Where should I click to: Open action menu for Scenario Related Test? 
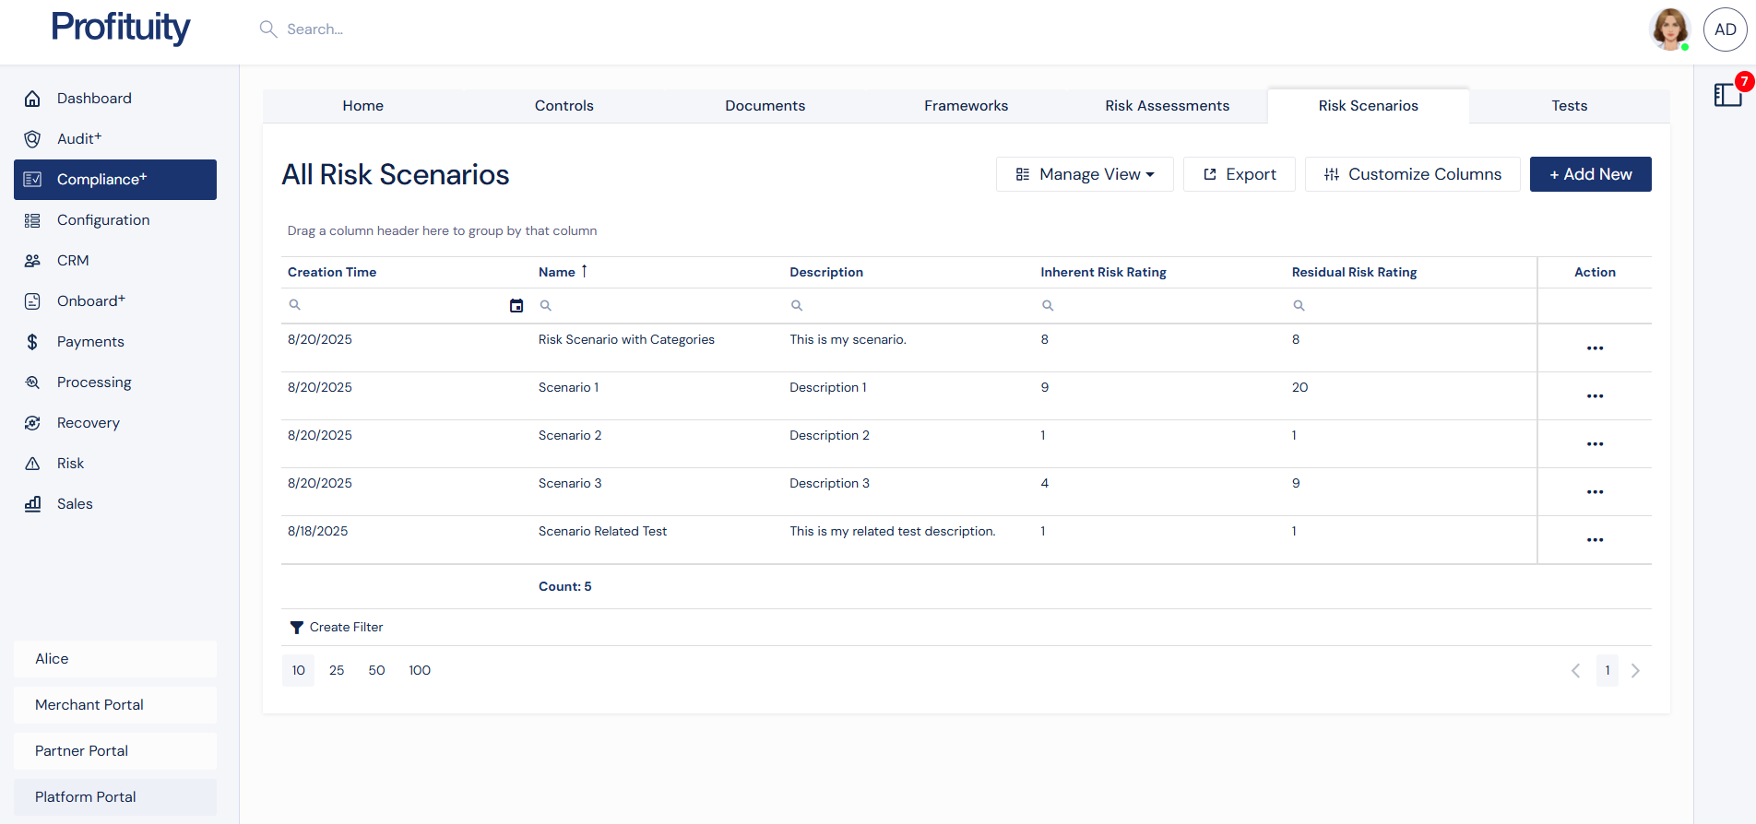coord(1595,540)
